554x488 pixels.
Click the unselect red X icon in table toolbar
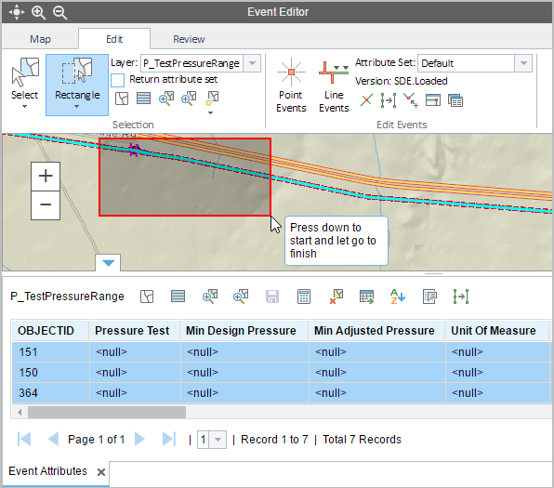tap(336, 297)
